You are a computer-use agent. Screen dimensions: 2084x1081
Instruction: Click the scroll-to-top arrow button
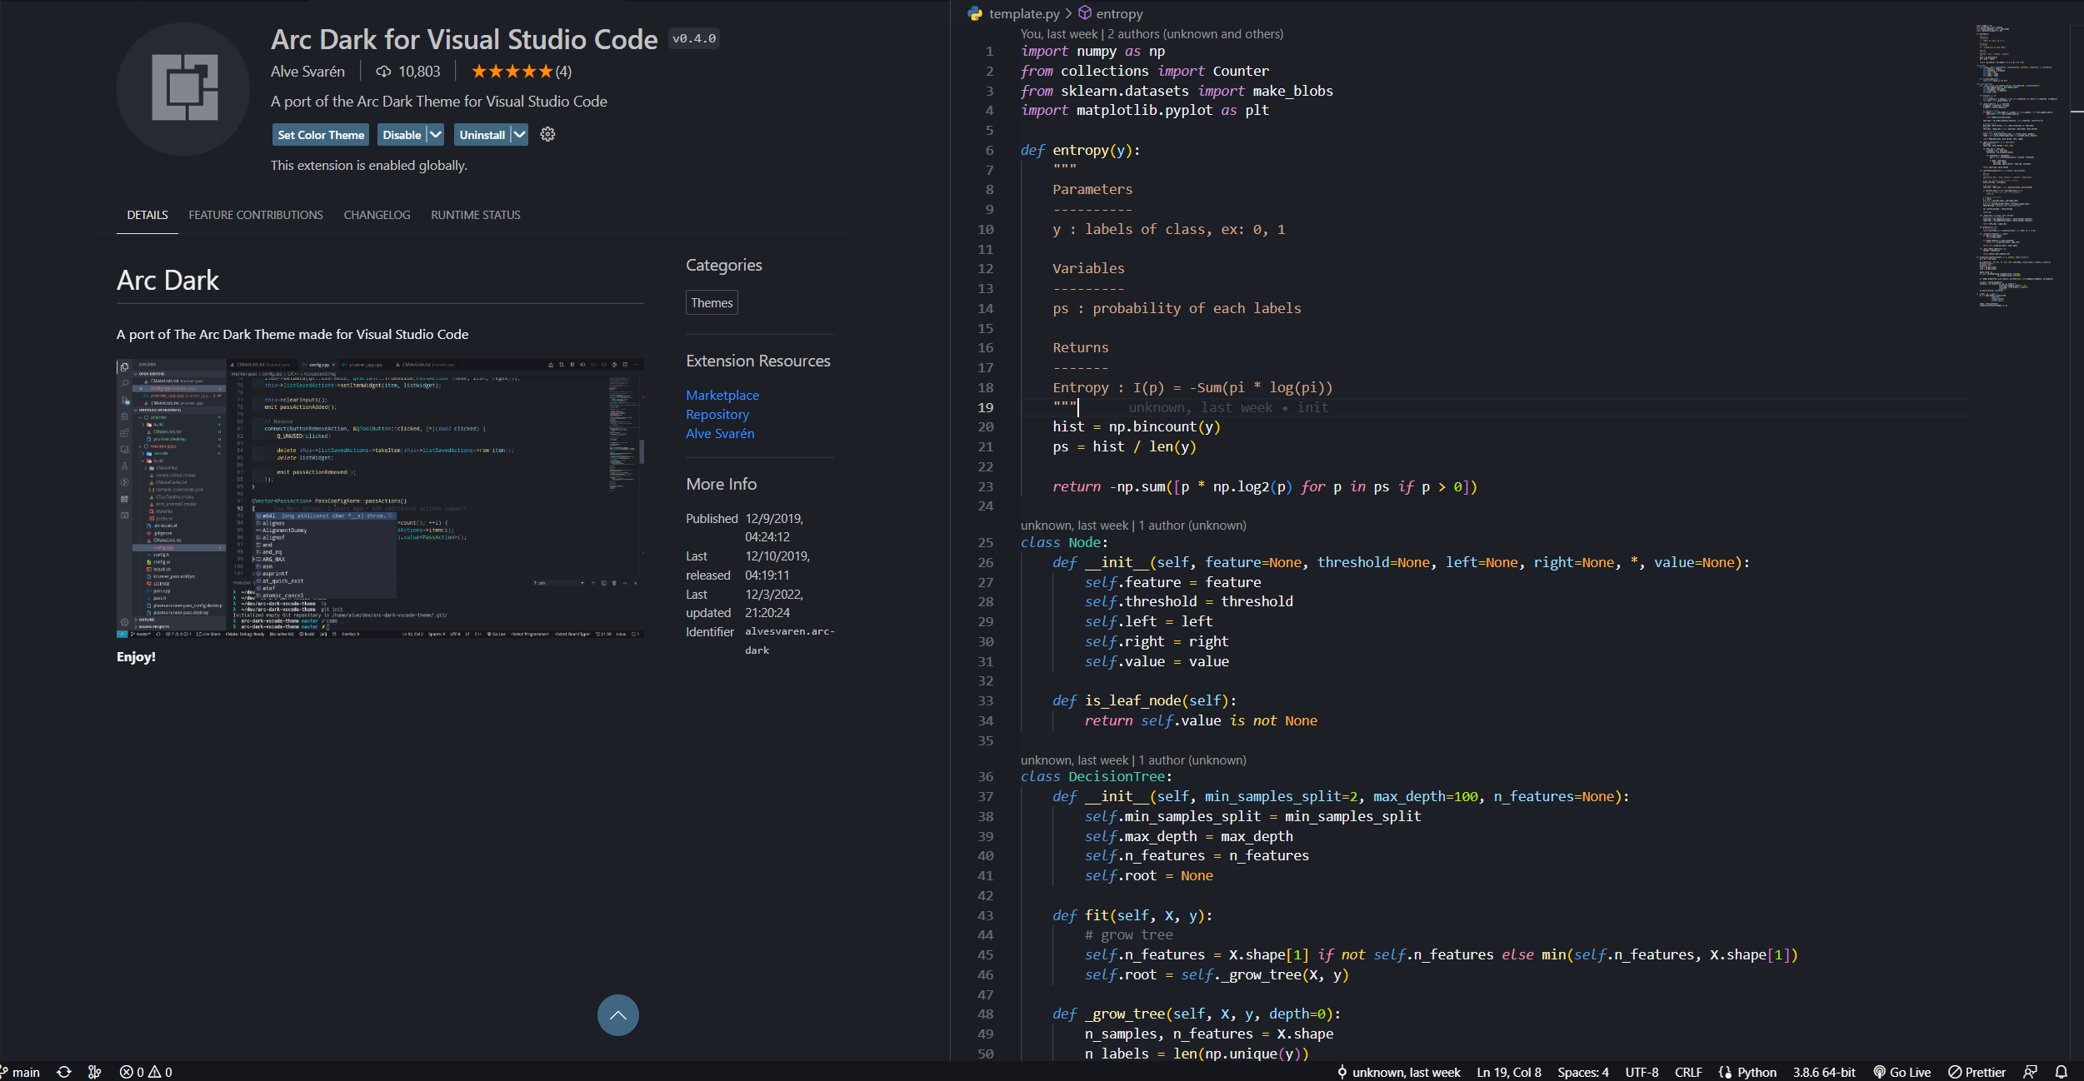(x=617, y=1015)
